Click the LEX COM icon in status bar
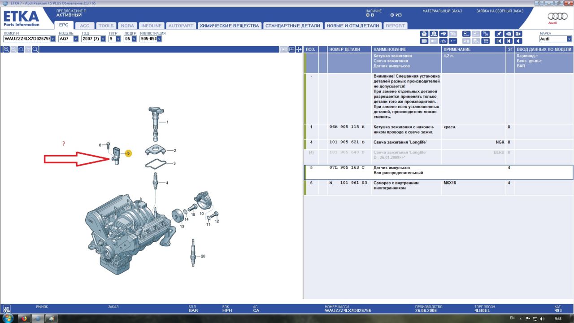574x323 pixels. point(6,309)
